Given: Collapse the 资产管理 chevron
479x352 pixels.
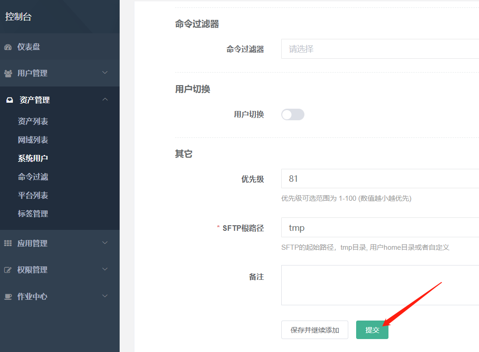Looking at the screenshot, I should pyautogui.click(x=105, y=99).
